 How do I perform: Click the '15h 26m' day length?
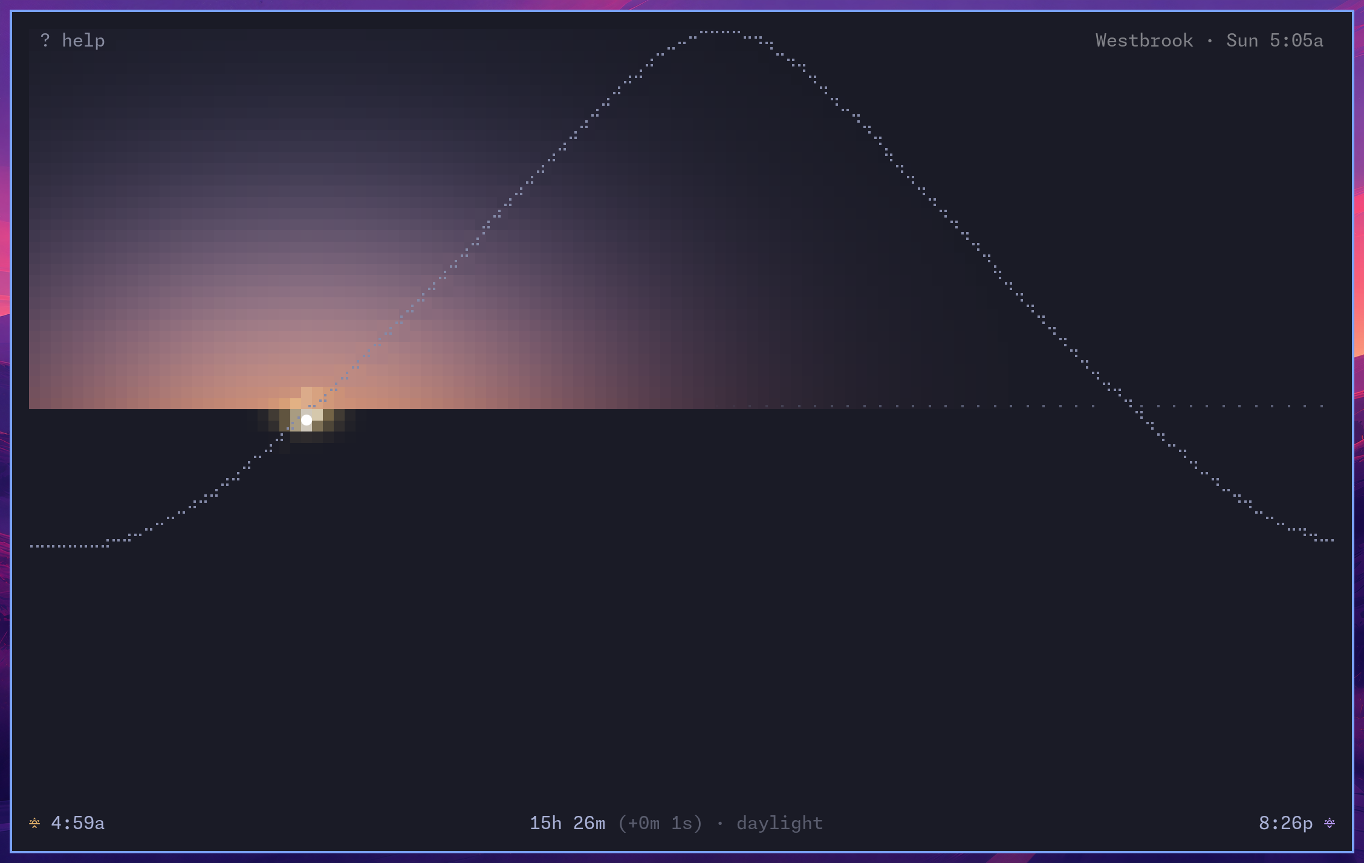click(567, 823)
